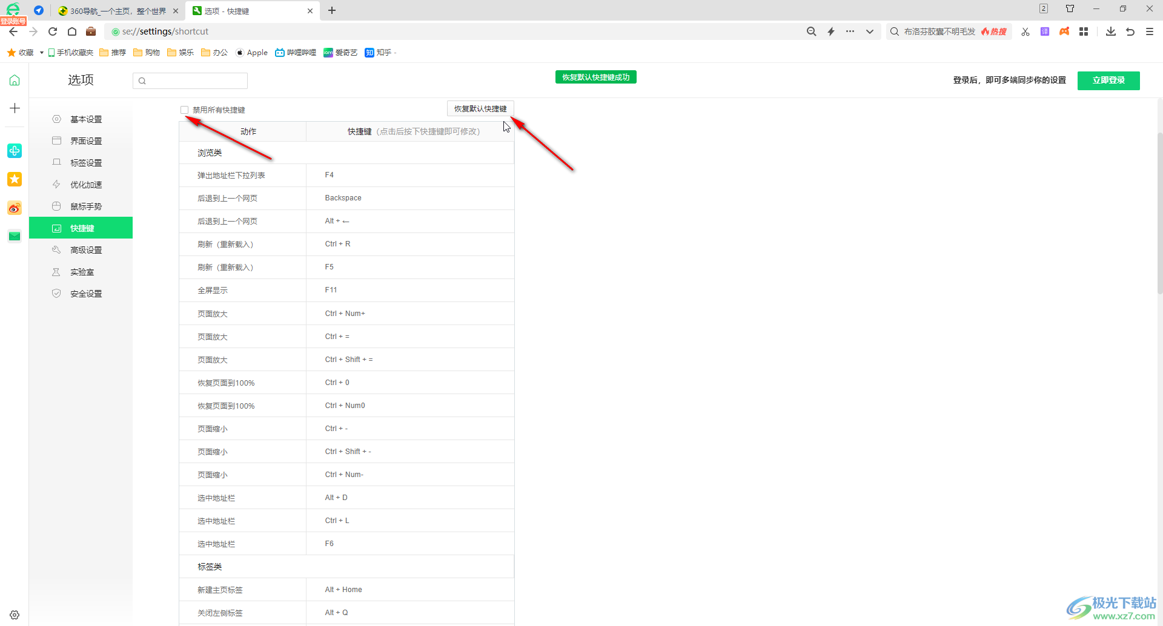Image resolution: width=1163 pixels, height=626 pixels.
Task: Open 实验室 settings section
Action: [x=81, y=272]
